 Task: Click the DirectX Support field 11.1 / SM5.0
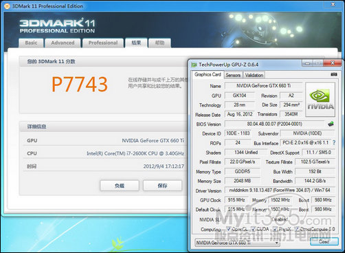point(318,153)
